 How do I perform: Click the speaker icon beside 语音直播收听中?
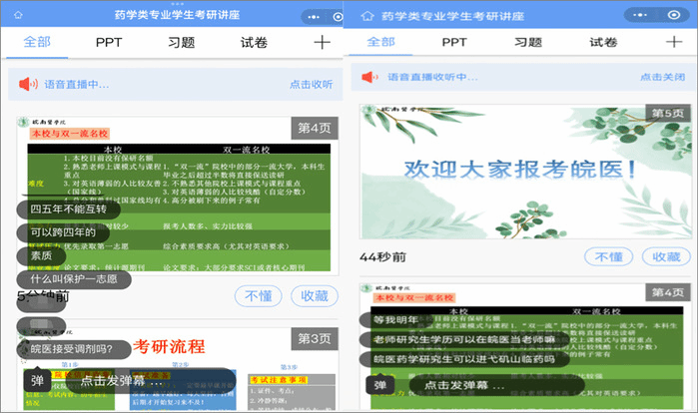click(x=370, y=78)
